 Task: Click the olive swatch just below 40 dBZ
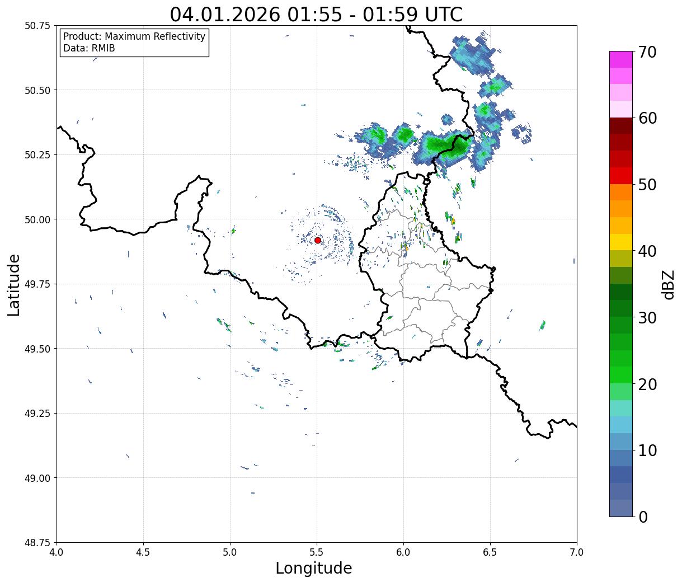(620, 259)
